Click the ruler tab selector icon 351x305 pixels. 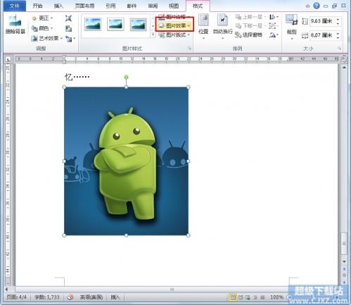tap(8, 59)
